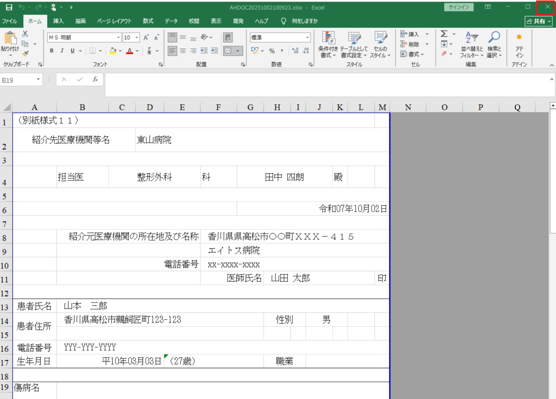556x399 pixels.
Task: Toggle Bold formatting
Action: (52, 50)
